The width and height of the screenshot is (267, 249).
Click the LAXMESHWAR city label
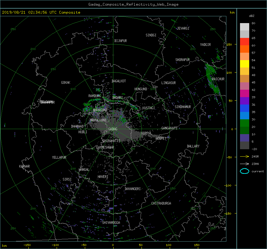[105, 147]
